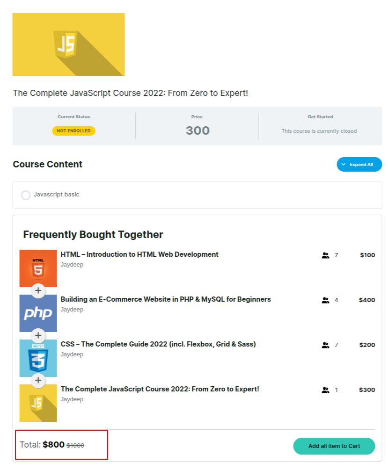Open the CSS – The Complete Guide 2022 course
This screenshot has width=388, height=470.
point(158,344)
